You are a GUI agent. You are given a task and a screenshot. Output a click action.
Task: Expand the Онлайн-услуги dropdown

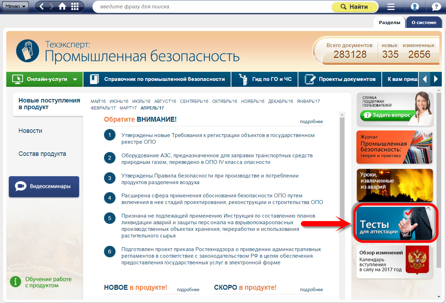45,79
